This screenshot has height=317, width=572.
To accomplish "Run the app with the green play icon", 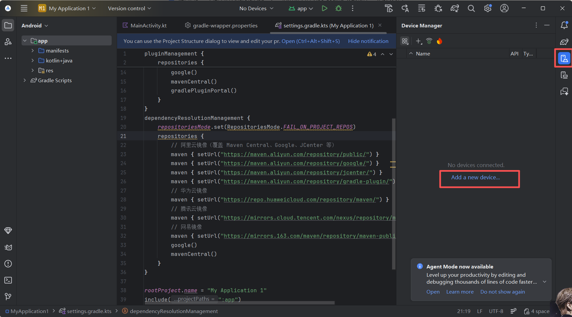I will click(x=324, y=9).
